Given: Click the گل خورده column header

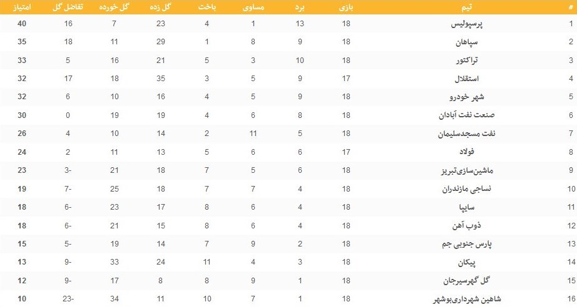Looking at the screenshot, I should [x=115, y=9].
